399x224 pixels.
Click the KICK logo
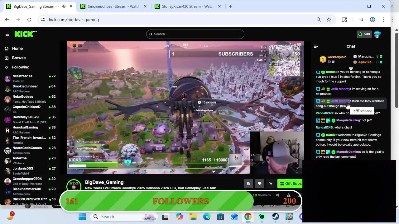[26, 34]
